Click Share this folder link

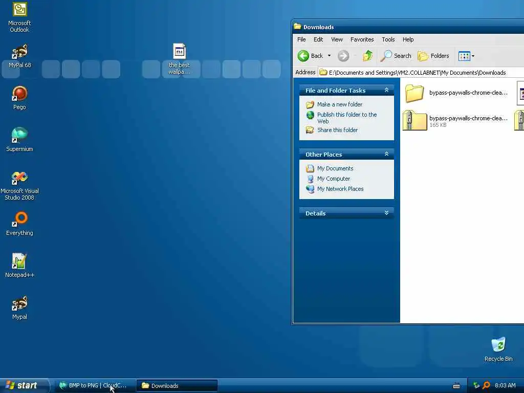click(x=337, y=130)
